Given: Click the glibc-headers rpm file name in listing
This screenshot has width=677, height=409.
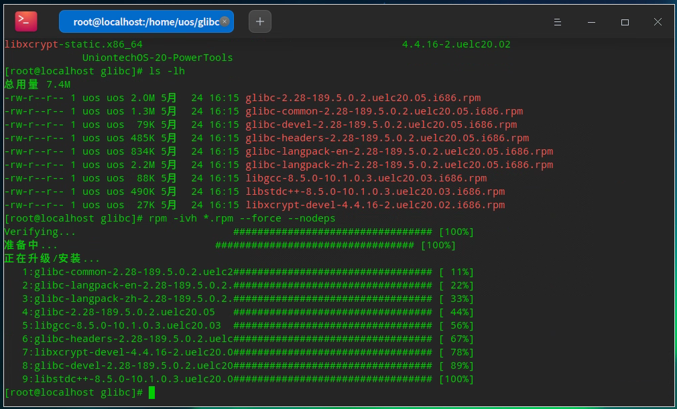Looking at the screenshot, I should (x=387, y=138).
